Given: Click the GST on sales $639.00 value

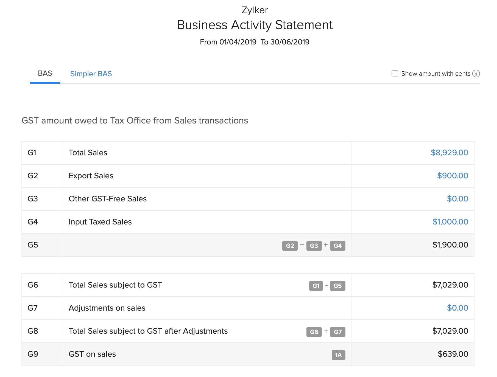Looking at the screenshot, I should pos(453,354).
